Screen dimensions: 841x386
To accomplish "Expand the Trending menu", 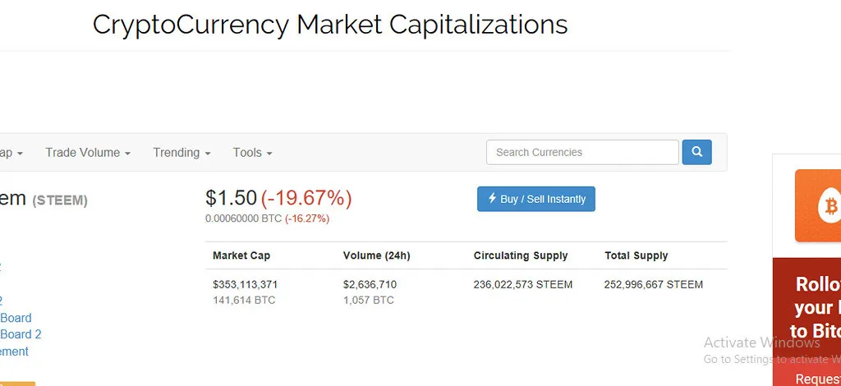I will point(182,152).
